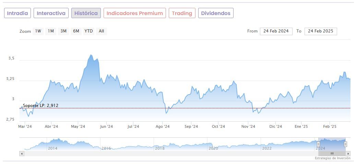Click the right range handle in navigator

(345, 144)
